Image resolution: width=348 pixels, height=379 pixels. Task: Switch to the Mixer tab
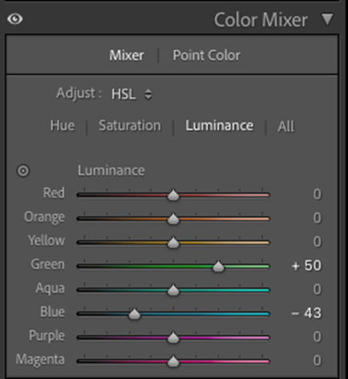[x=127, y=55]
